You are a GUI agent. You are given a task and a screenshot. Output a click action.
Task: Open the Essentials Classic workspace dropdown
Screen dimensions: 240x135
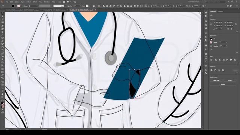click(x=195, y=2)
